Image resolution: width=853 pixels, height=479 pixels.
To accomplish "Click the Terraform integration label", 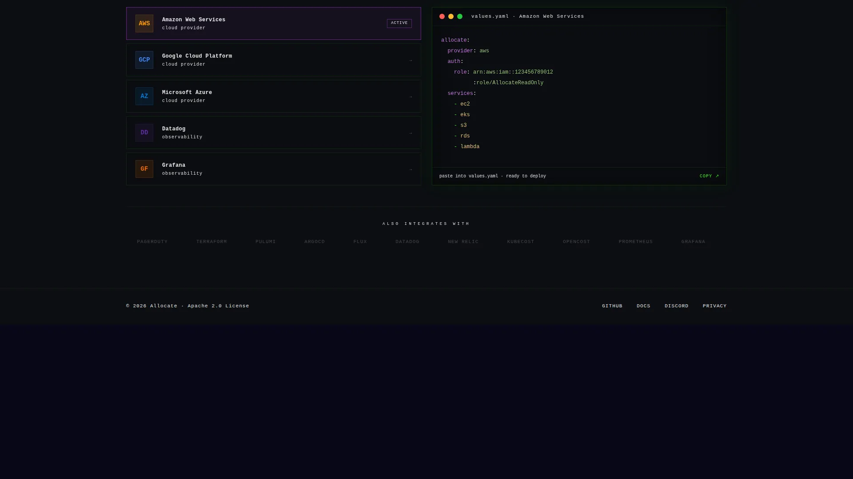I will point(211,242).
